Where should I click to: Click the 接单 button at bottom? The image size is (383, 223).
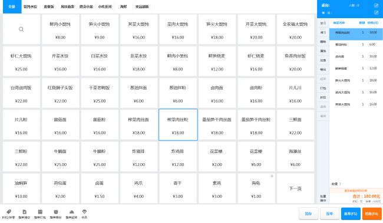[329, 214]
